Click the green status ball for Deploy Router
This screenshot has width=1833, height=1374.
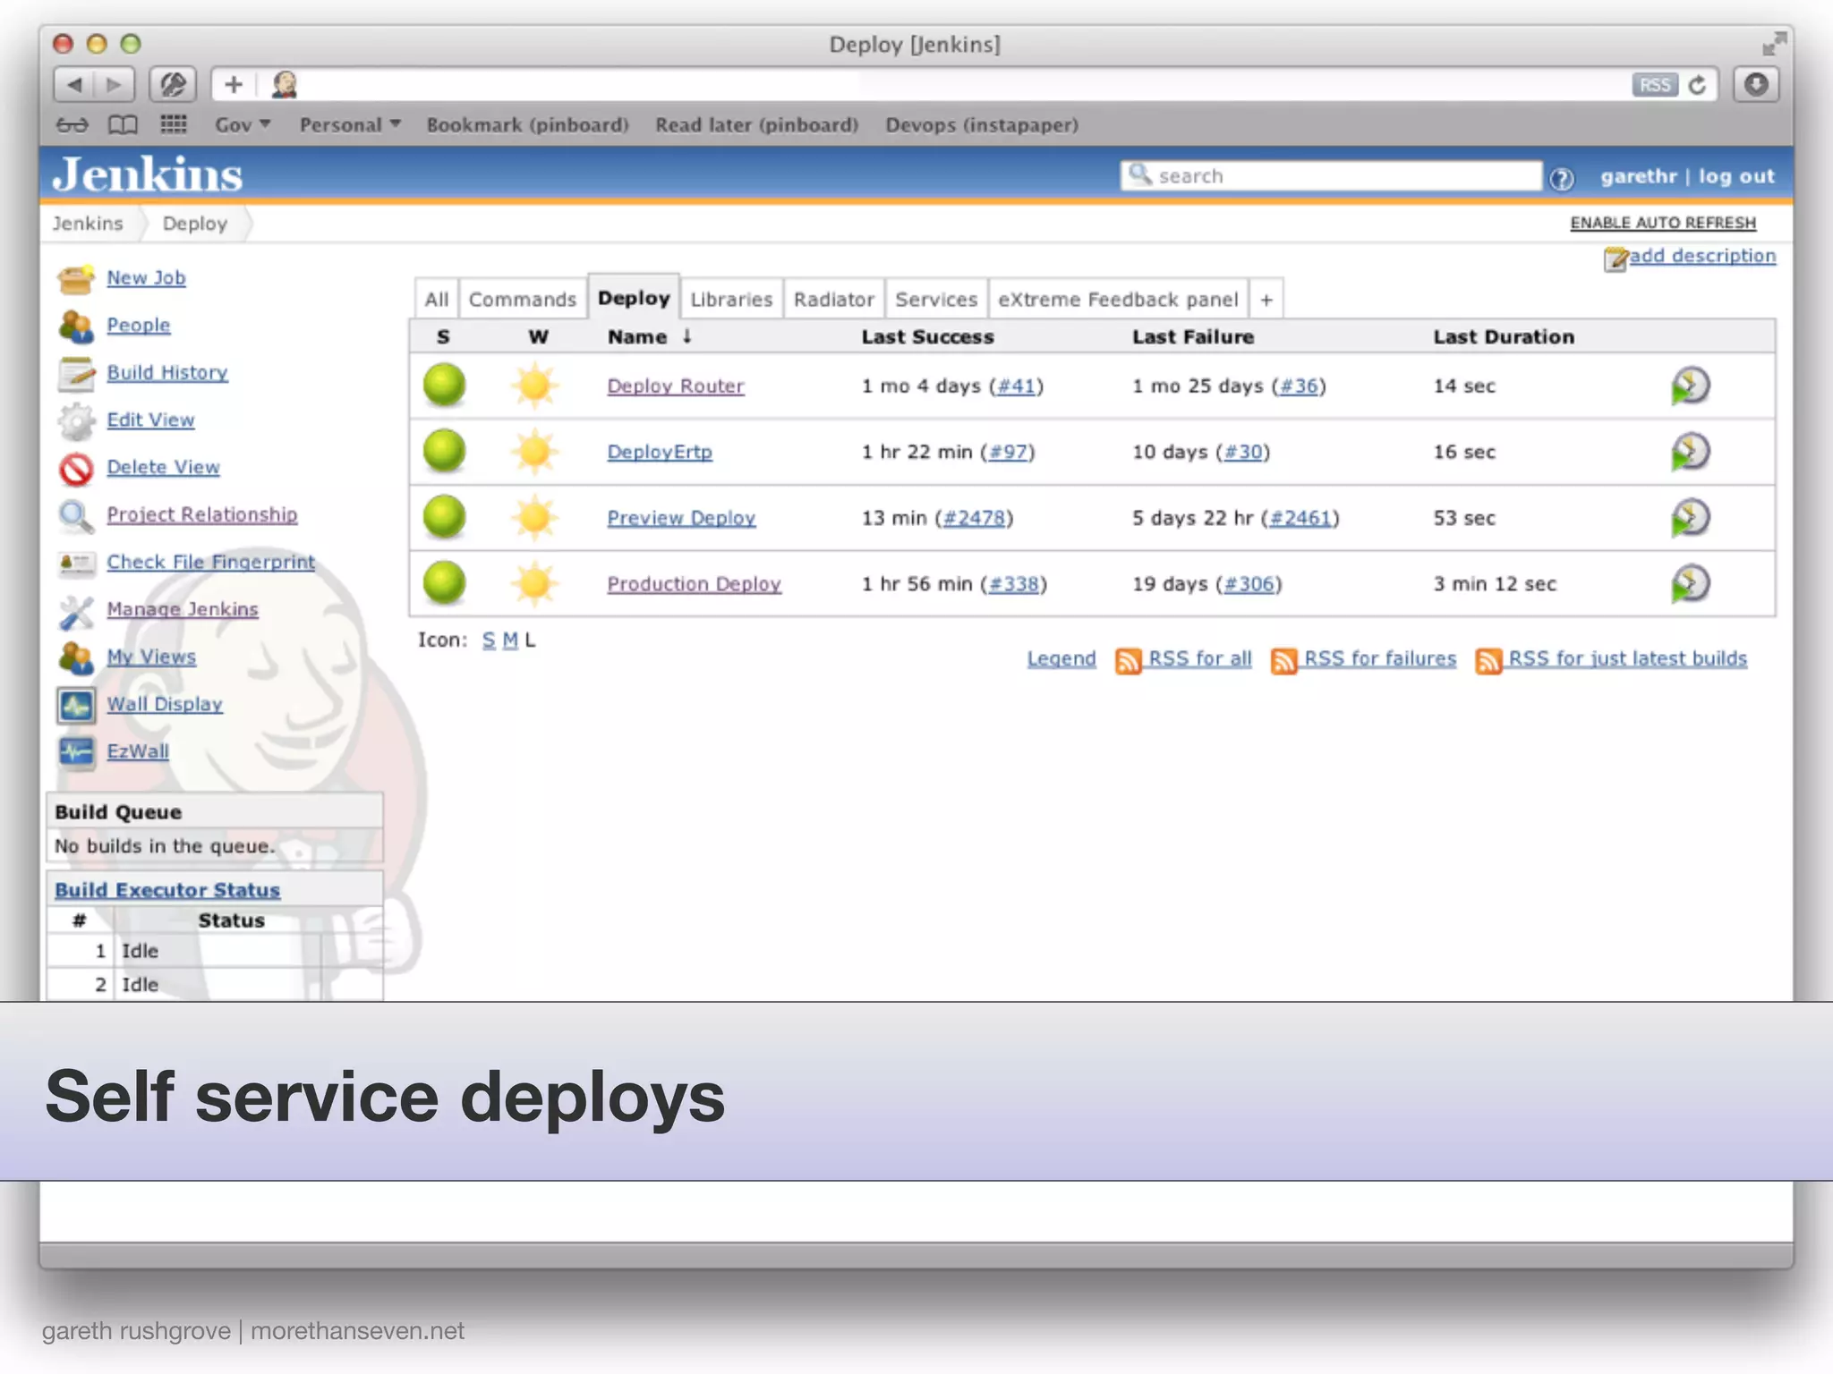pos(444,386)
